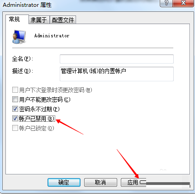Click the Administrator 属性 title bar
The width and height of the screenshot is (195, 194).
(80, 5)
